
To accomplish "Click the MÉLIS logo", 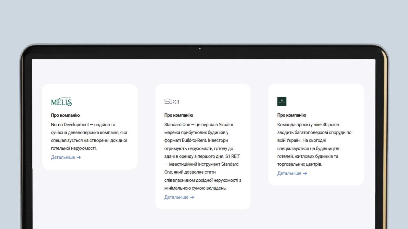I will pos(61,102).
